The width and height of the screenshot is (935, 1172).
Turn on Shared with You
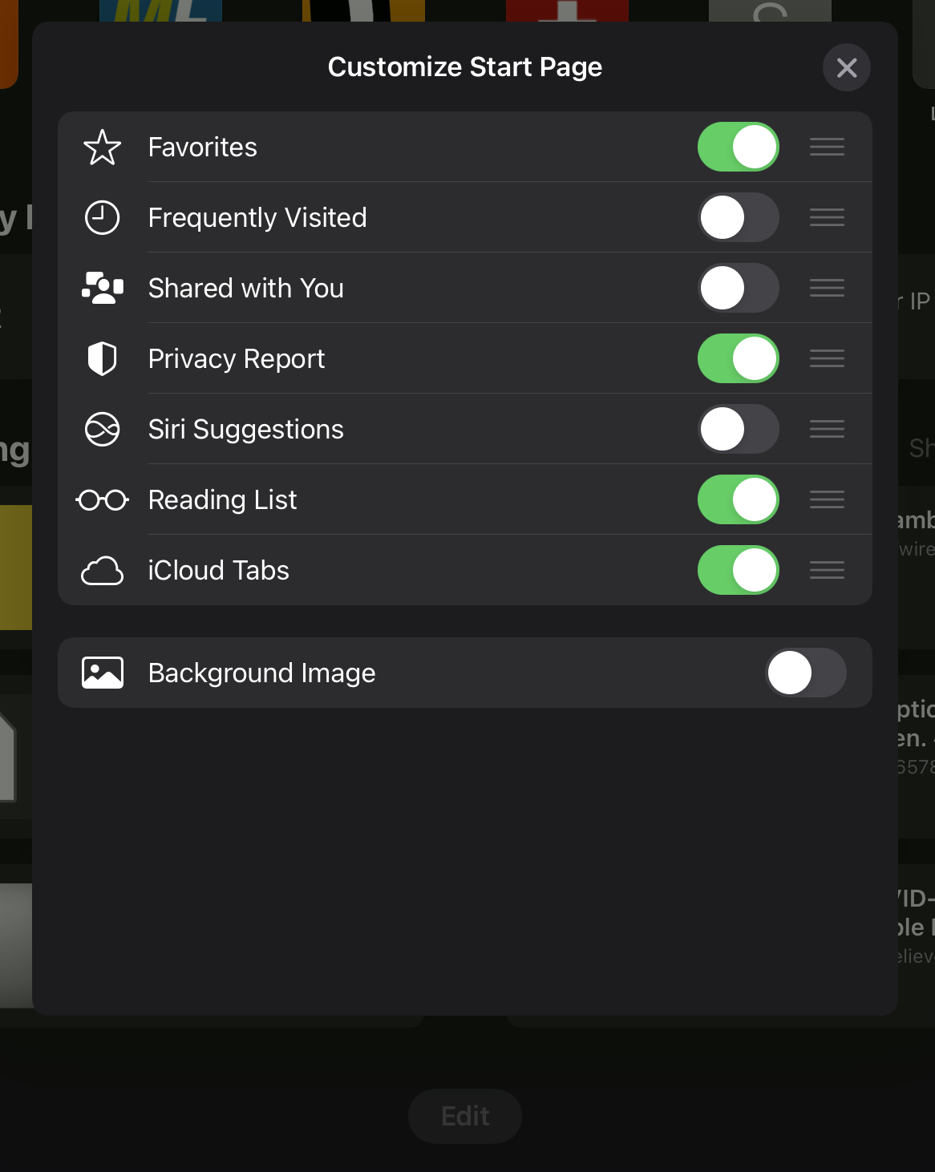[x=738, y=289]
